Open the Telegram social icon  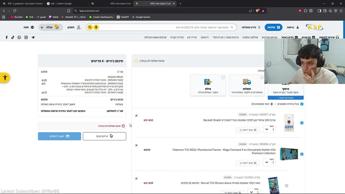[33, 37]
